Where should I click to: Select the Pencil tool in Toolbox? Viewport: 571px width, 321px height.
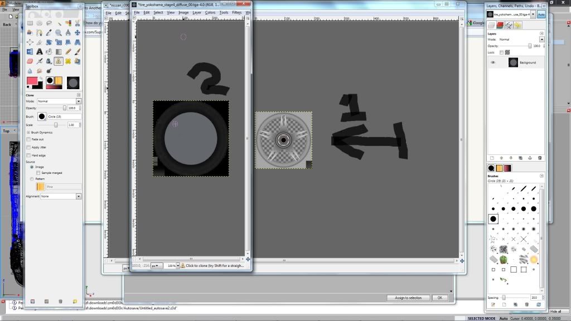coord(68,52)
